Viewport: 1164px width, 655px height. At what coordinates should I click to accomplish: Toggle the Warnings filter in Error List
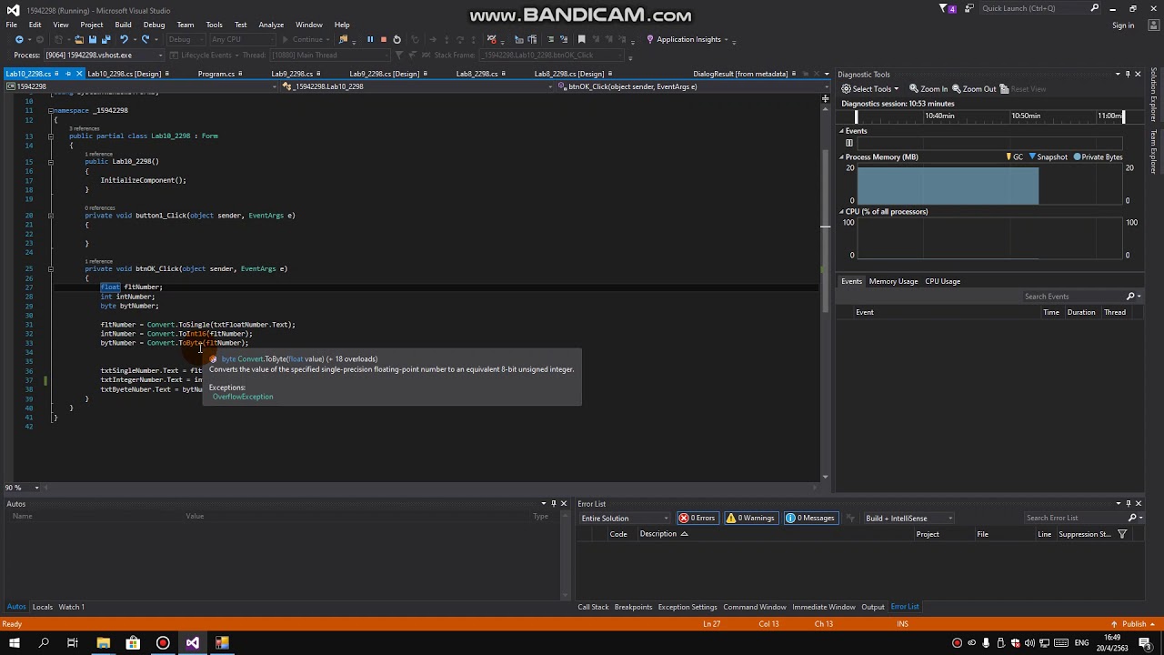click(x=750, y=519)
